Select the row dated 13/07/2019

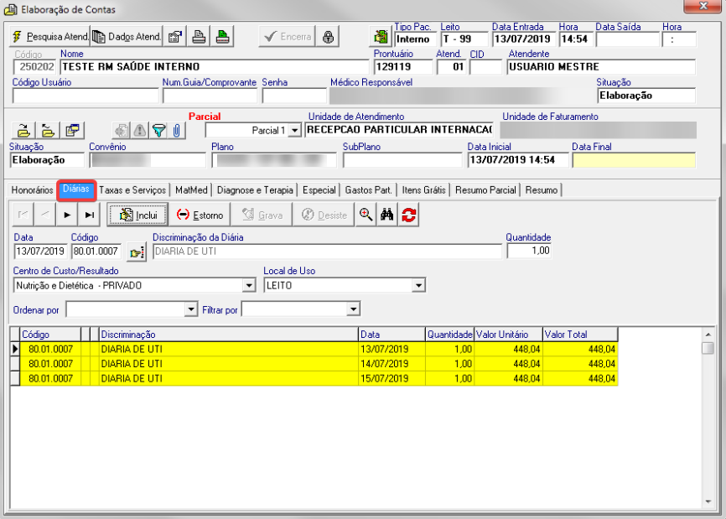314,349
